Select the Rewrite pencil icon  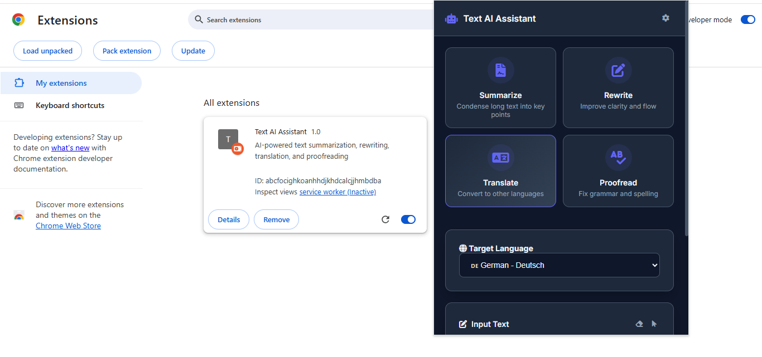coord(618,70)
